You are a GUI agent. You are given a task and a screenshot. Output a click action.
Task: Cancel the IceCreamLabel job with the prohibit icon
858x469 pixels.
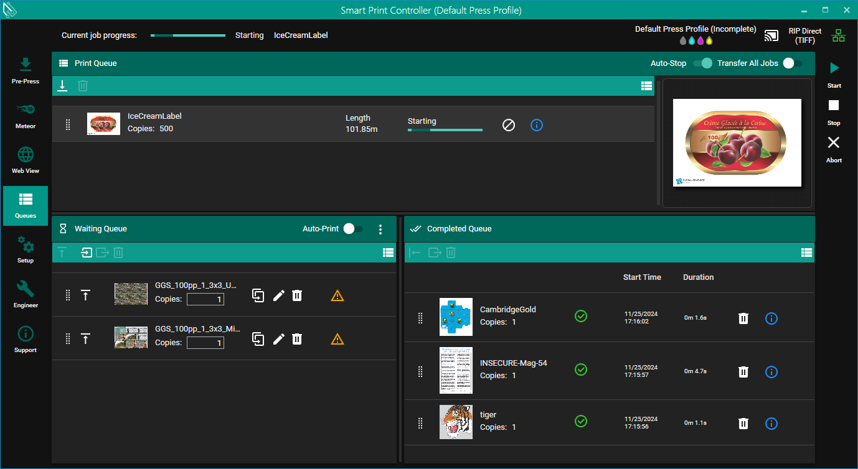click(509, 124)
